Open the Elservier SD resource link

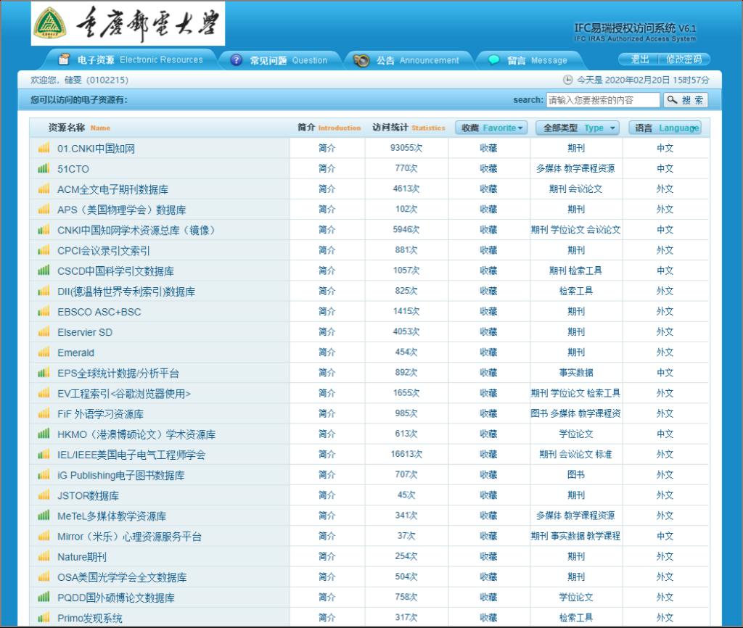point(85,332)
